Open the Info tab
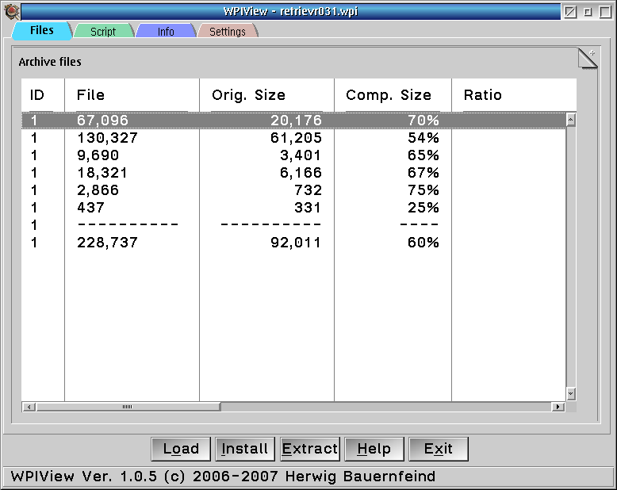The width and height of the screenshot is (617, 490). (166, 32)
